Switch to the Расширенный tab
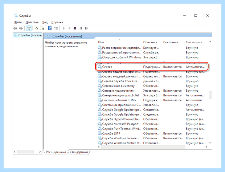The width and height of the screenshot is (225, 172). 56,152
